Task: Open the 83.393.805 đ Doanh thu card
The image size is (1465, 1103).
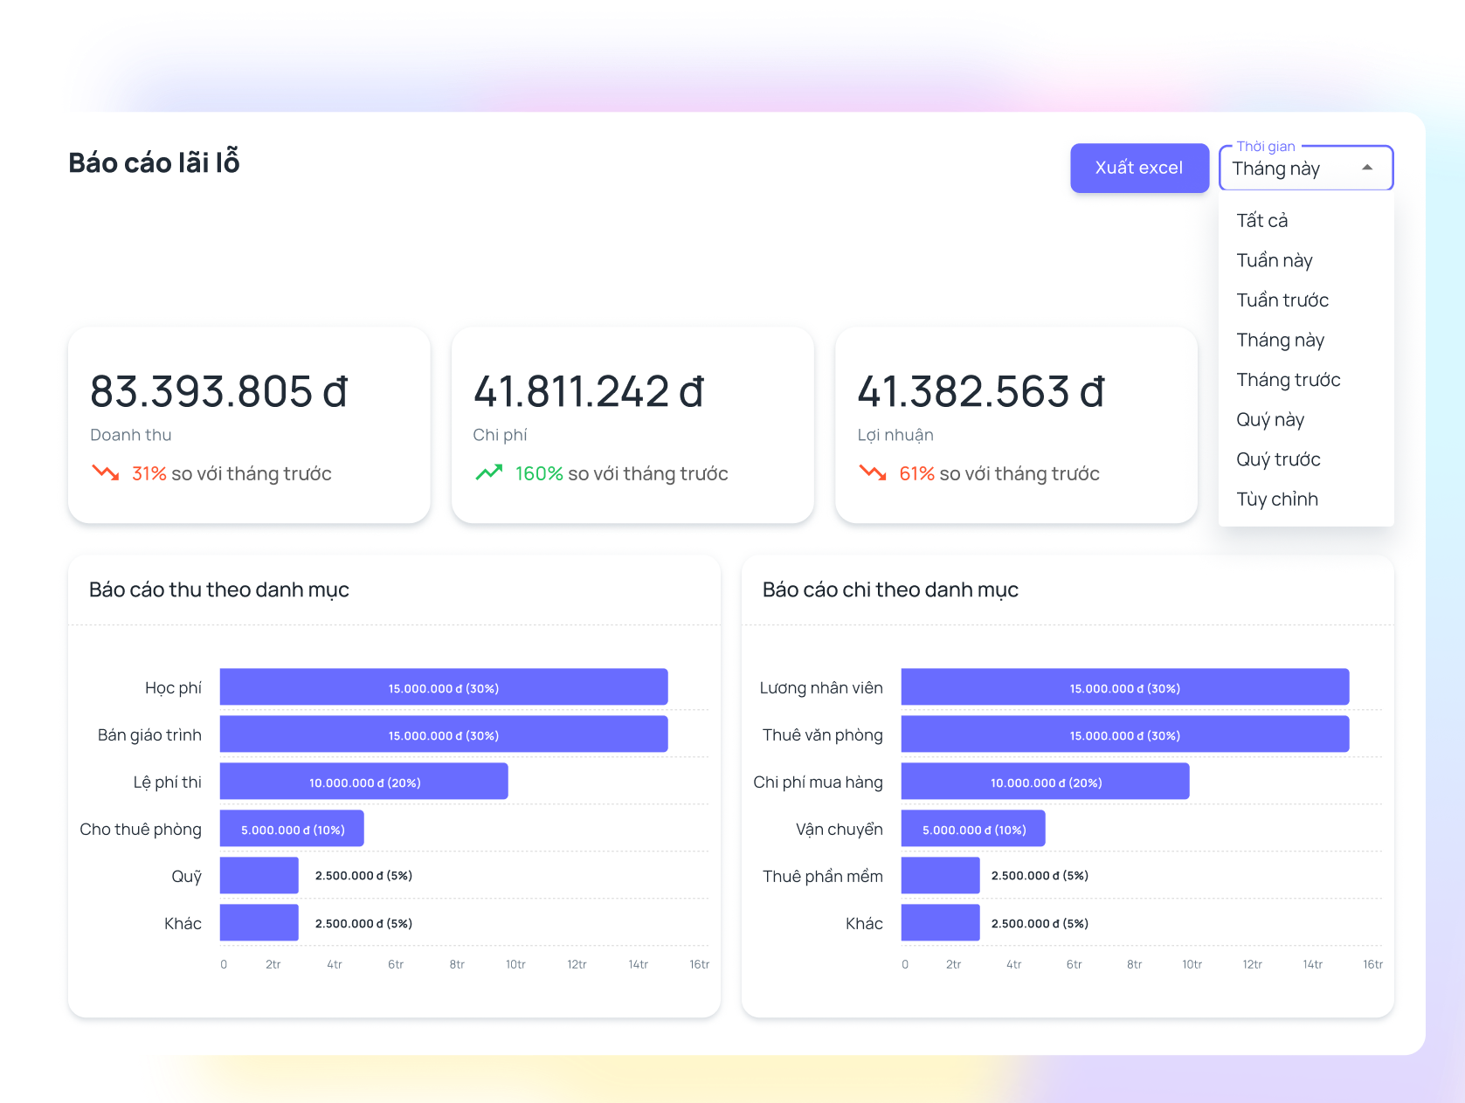Action: point(249,425)
